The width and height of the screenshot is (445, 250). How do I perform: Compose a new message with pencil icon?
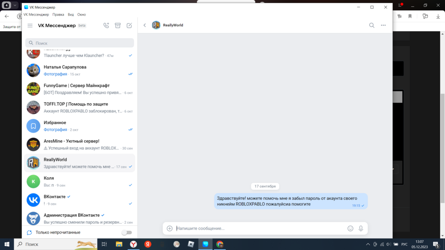tap(129, 25)
